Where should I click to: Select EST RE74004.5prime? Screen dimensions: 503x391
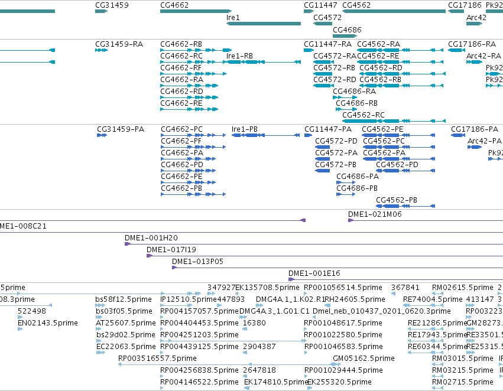(x=433, y=299)
